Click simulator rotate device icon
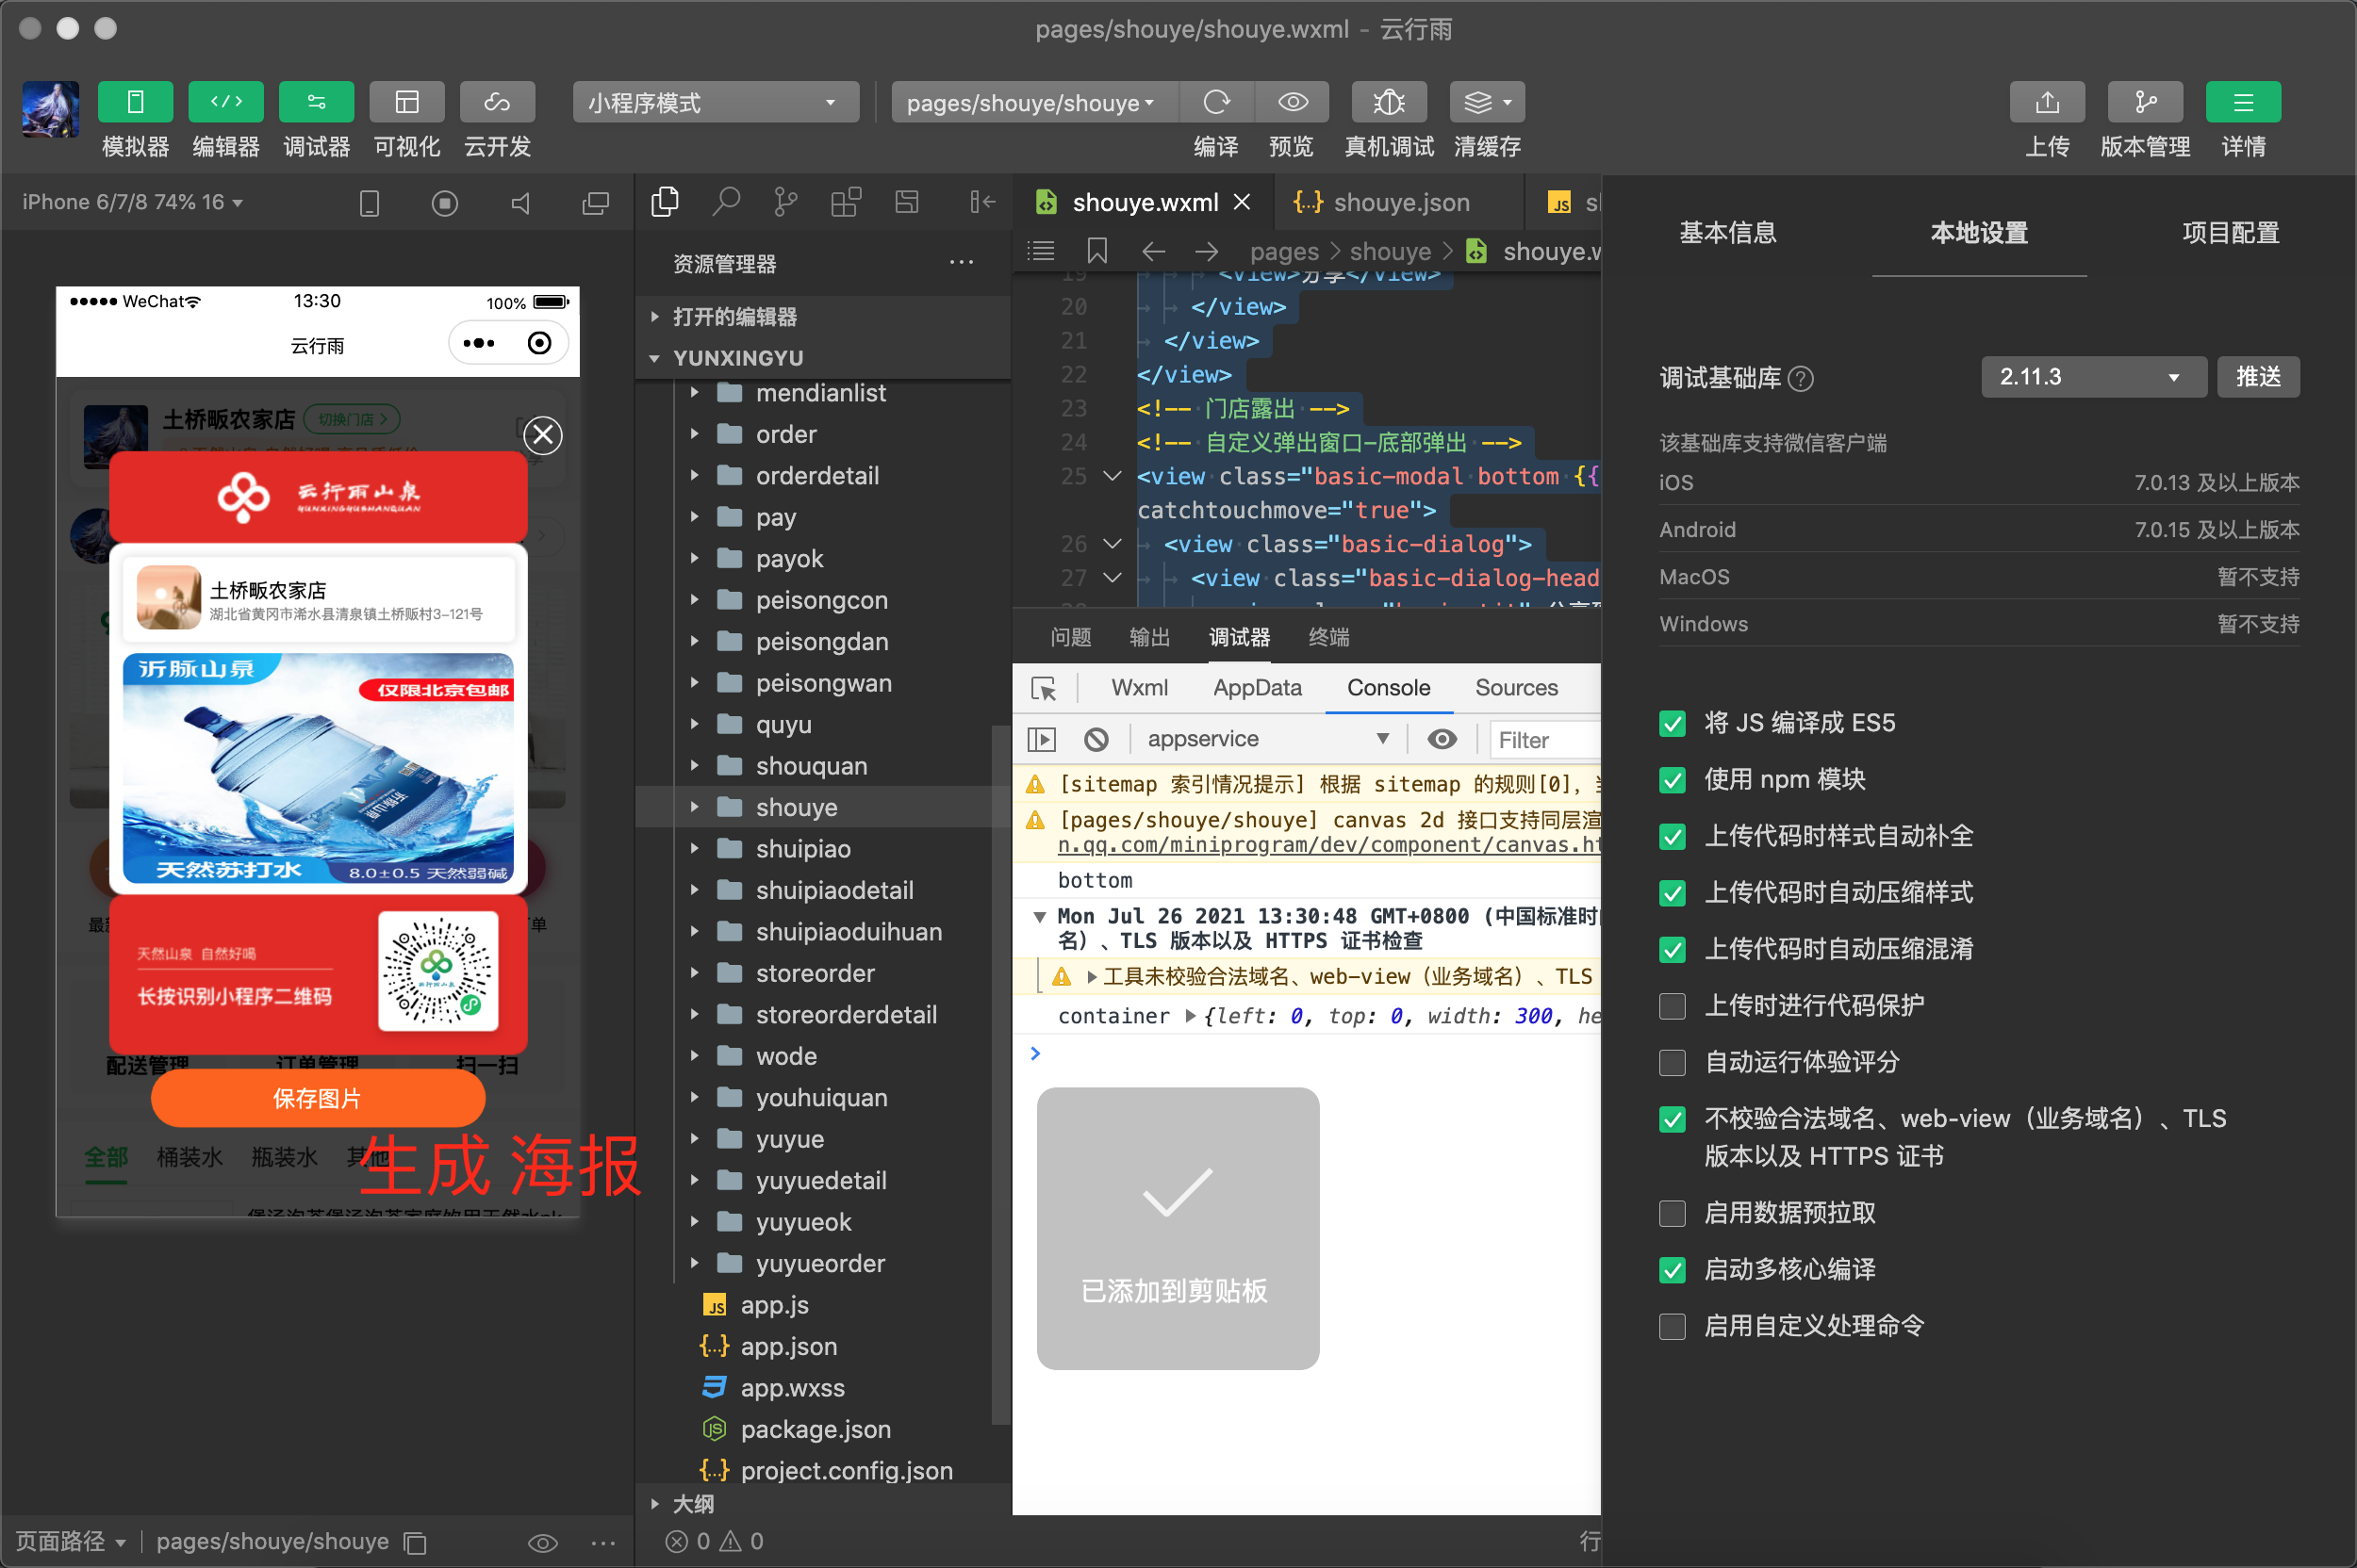 (x=370, y=203)
